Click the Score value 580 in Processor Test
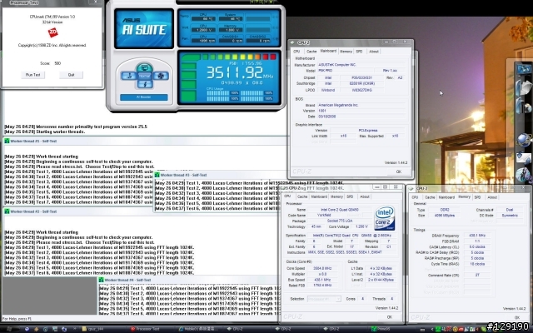The height and width of the screenshot is (333, 533). point(57,63)
